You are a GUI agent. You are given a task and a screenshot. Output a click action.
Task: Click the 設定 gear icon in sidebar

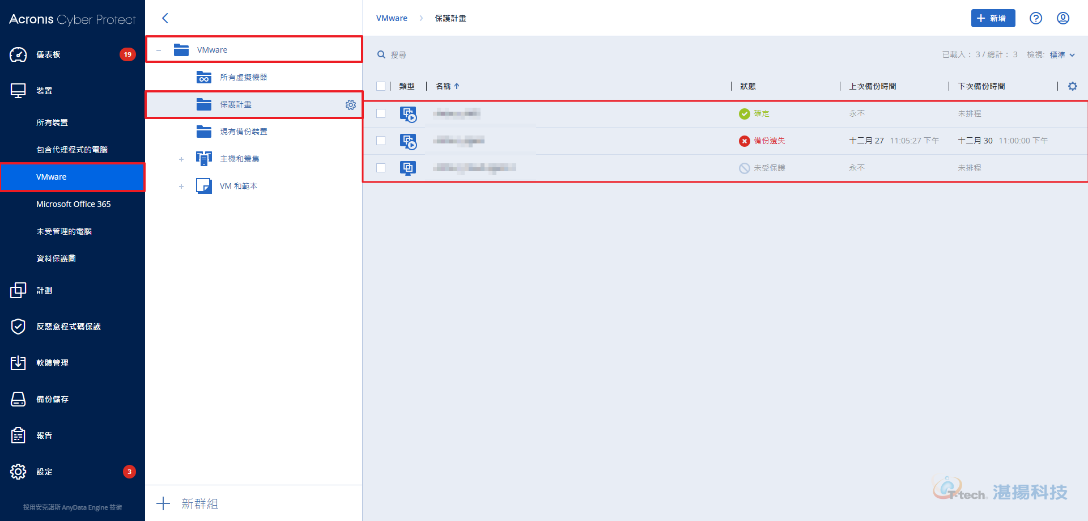(18, 472)
